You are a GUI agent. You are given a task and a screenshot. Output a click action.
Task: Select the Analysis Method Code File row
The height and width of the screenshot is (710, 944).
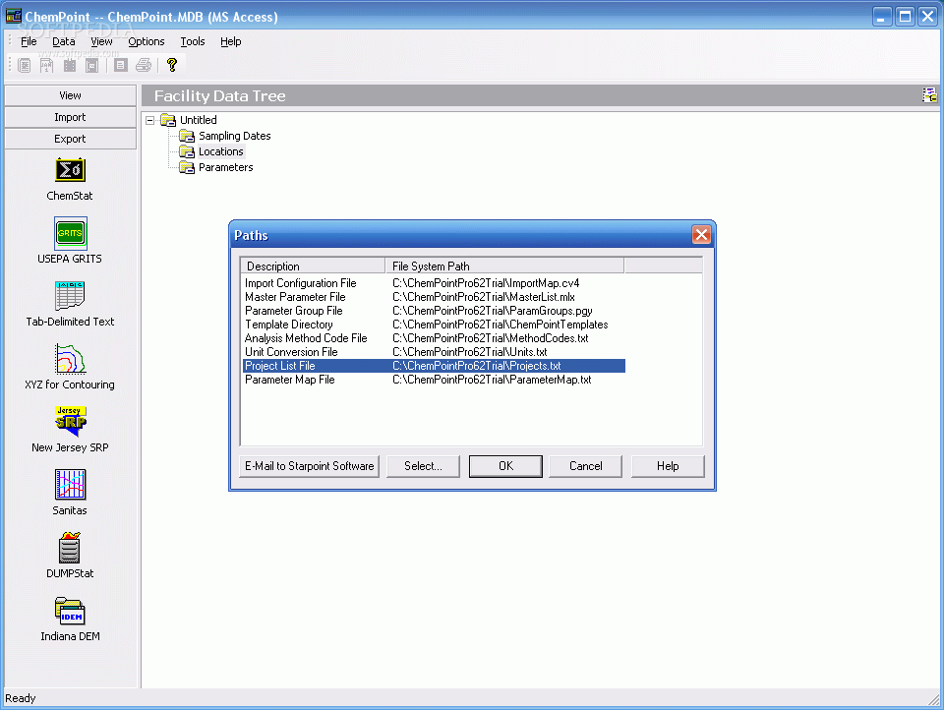tap(434, 338)
